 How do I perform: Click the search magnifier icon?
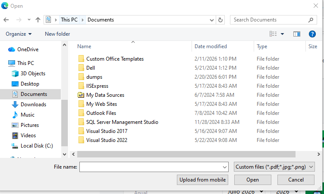tap(311, 20)
